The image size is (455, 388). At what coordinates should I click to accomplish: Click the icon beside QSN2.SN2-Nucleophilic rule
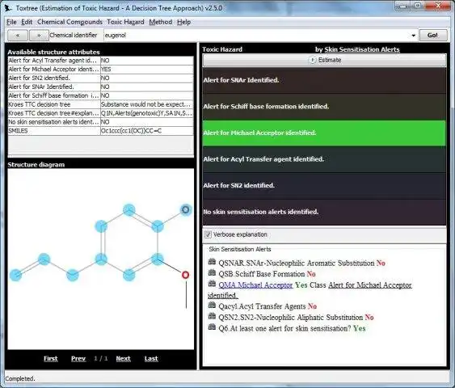tap(212, 316)
